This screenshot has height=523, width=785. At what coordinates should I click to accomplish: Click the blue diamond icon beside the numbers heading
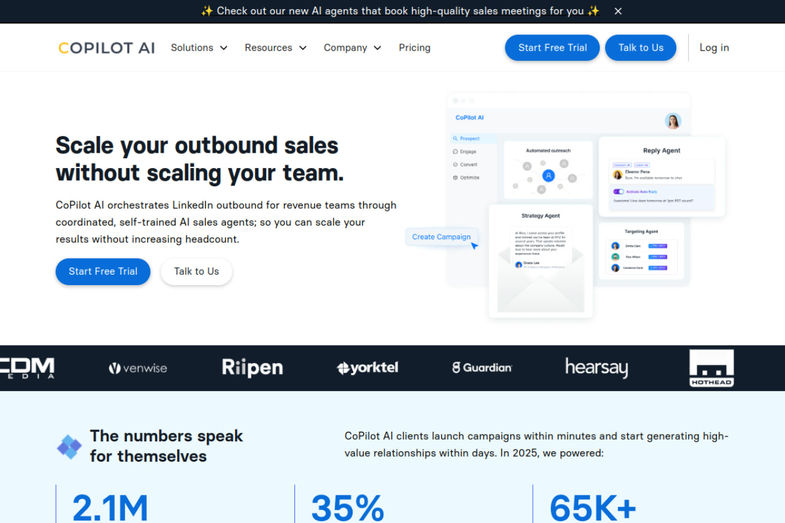[69, 447]
